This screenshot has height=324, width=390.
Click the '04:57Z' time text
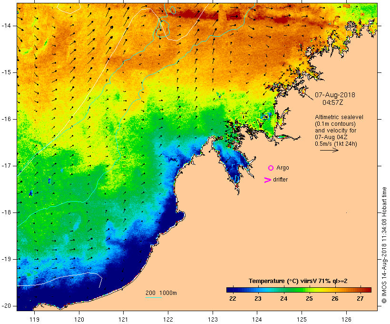[x=333, y=102]
